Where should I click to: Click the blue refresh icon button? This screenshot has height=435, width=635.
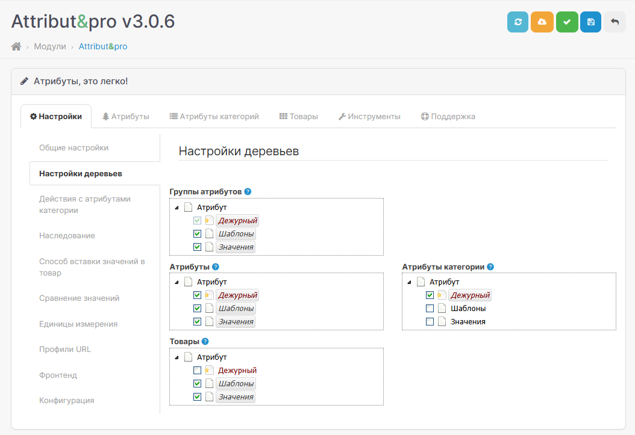pos(518,22)
